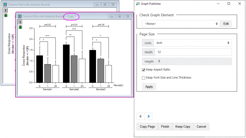246x138 pixels.
Task: Click the Width input field
Action: pos(193,52)
